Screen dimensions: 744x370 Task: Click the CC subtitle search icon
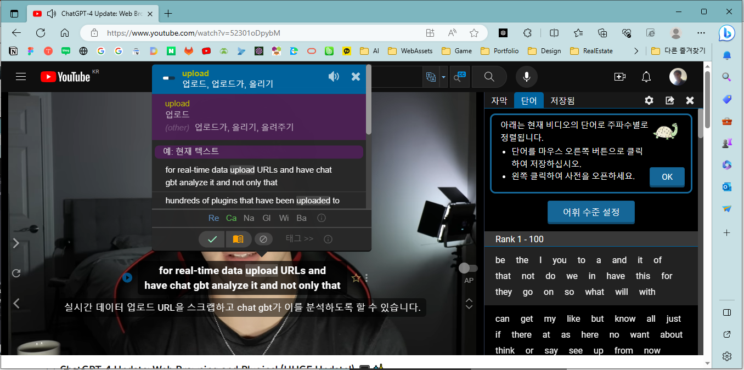tap(459, 77)
